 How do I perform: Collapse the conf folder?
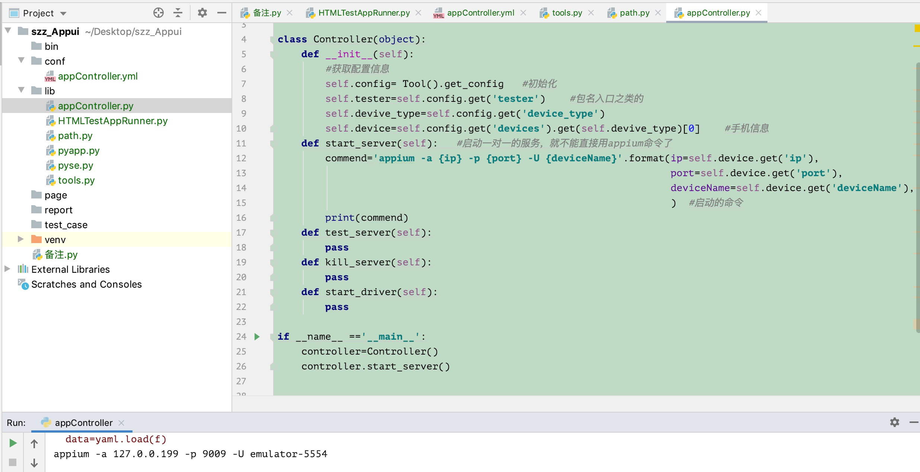21,61
